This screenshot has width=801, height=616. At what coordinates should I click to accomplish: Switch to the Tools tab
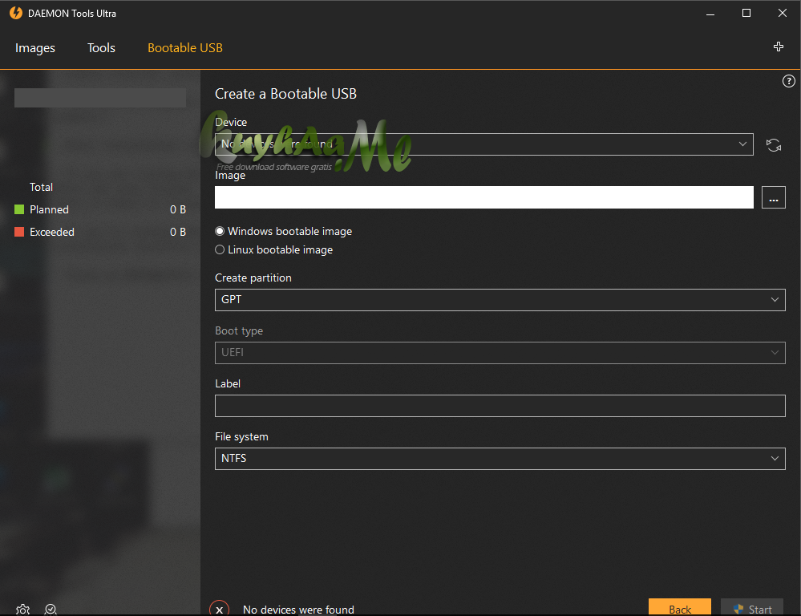100,47
